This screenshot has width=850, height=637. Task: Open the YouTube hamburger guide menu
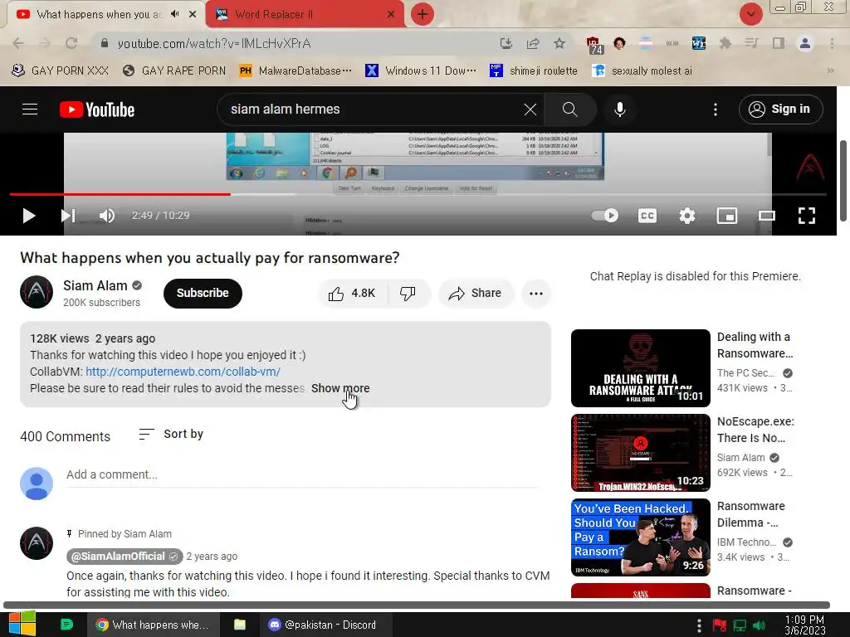click(30, 109)
